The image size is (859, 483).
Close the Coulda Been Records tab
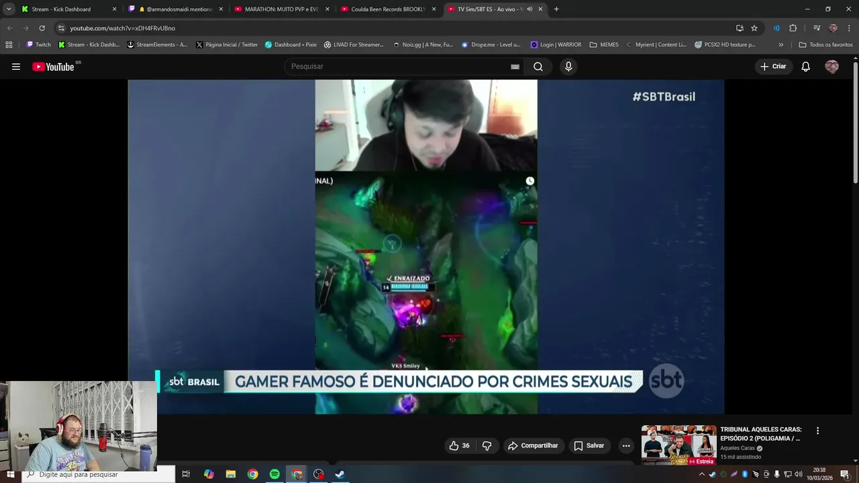click(x=434, y=9)
